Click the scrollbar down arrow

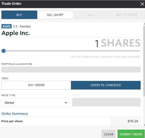(x=144, y=125)
